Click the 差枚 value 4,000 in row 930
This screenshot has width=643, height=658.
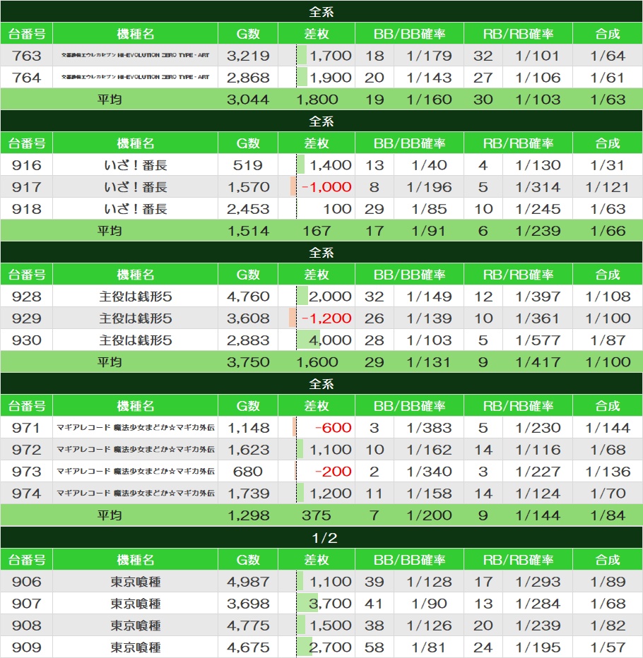[x=330, y=340]
